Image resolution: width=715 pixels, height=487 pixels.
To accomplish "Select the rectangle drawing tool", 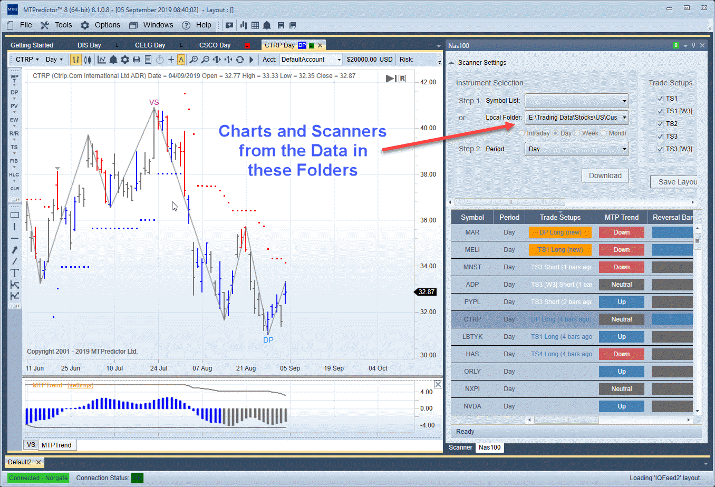I will 15,215.
